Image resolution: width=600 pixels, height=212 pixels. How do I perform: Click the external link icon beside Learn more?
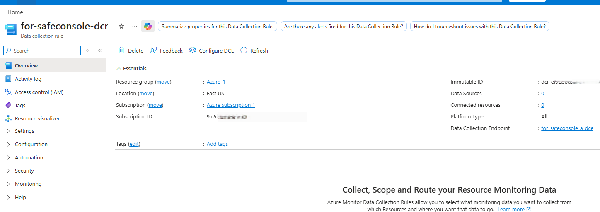pos(528,210)
